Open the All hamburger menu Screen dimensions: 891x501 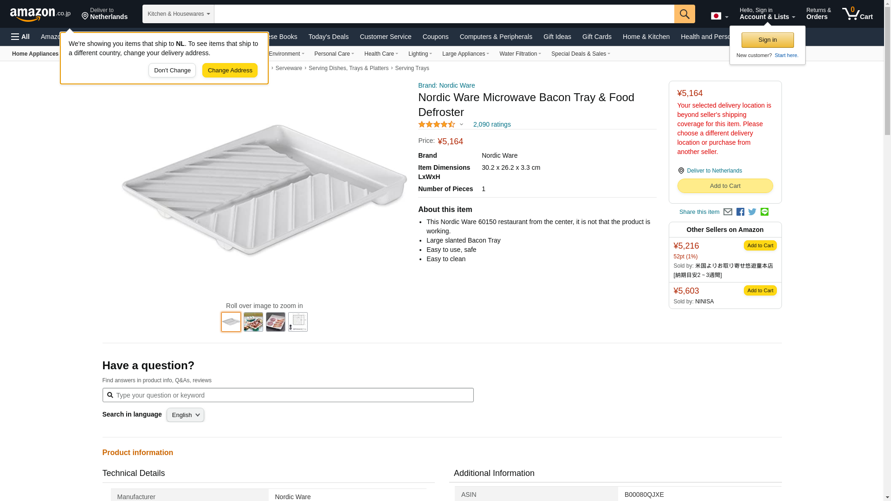[x=20, y=37]
